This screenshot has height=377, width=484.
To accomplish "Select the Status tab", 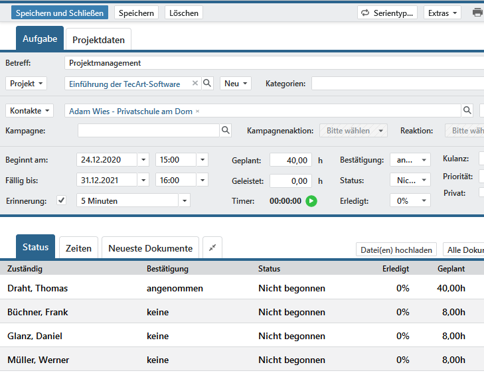I will [35, 247].
